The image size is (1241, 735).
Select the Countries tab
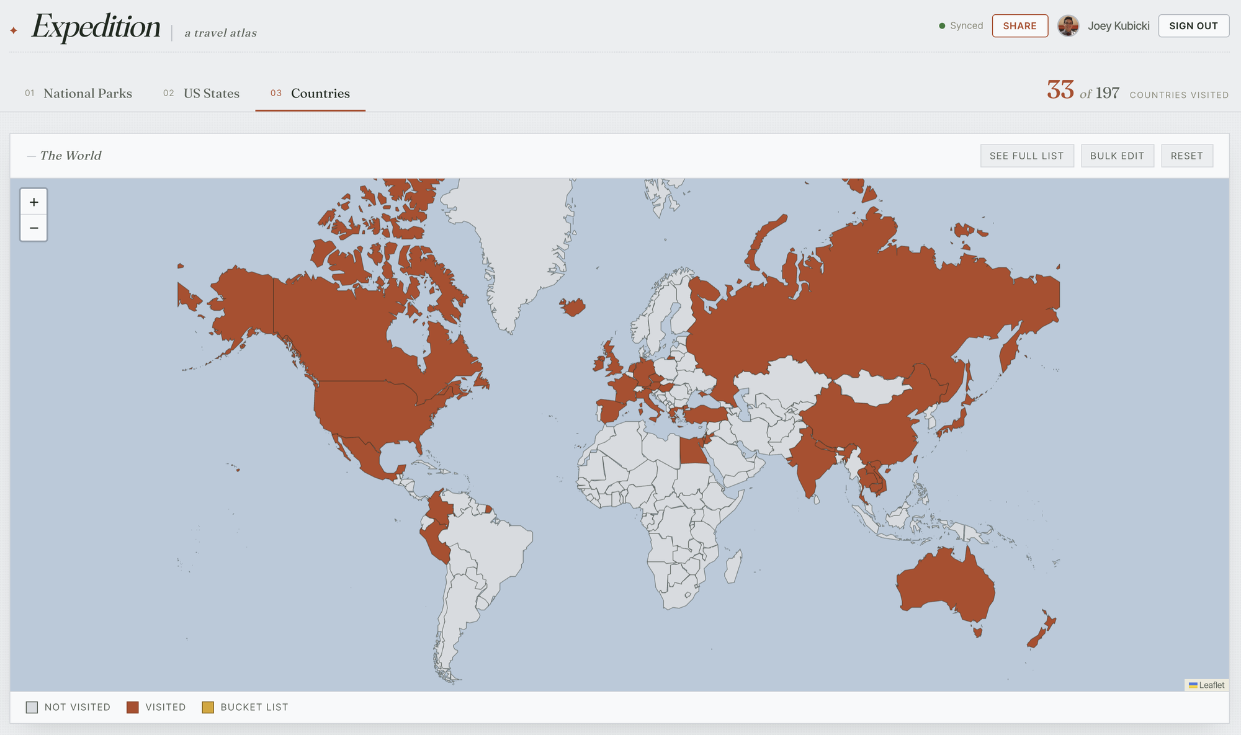pos(310,93)
